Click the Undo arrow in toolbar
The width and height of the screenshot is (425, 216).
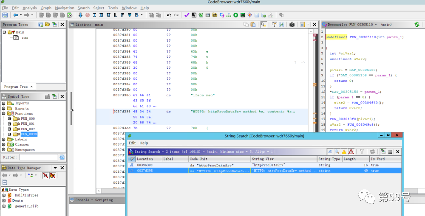(x=169, y=15)
